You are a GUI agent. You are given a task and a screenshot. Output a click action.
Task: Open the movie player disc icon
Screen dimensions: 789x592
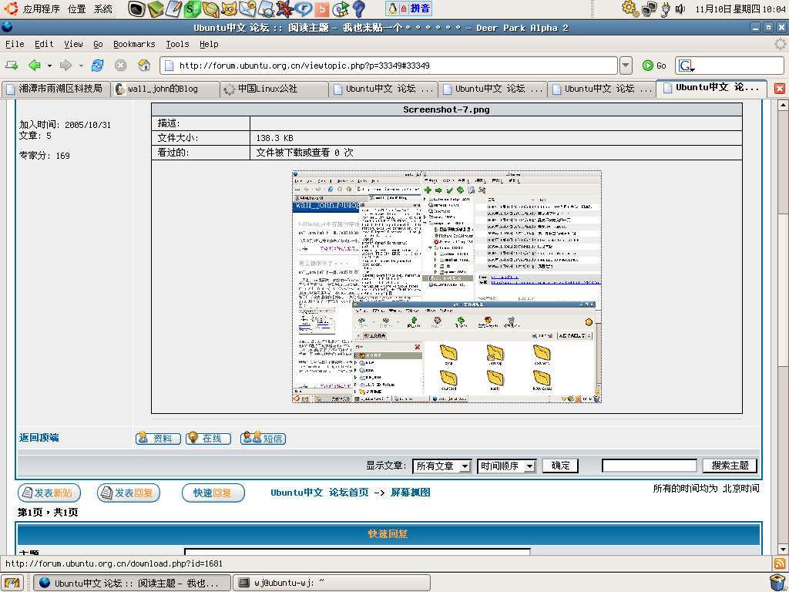[x=341, y=8]
